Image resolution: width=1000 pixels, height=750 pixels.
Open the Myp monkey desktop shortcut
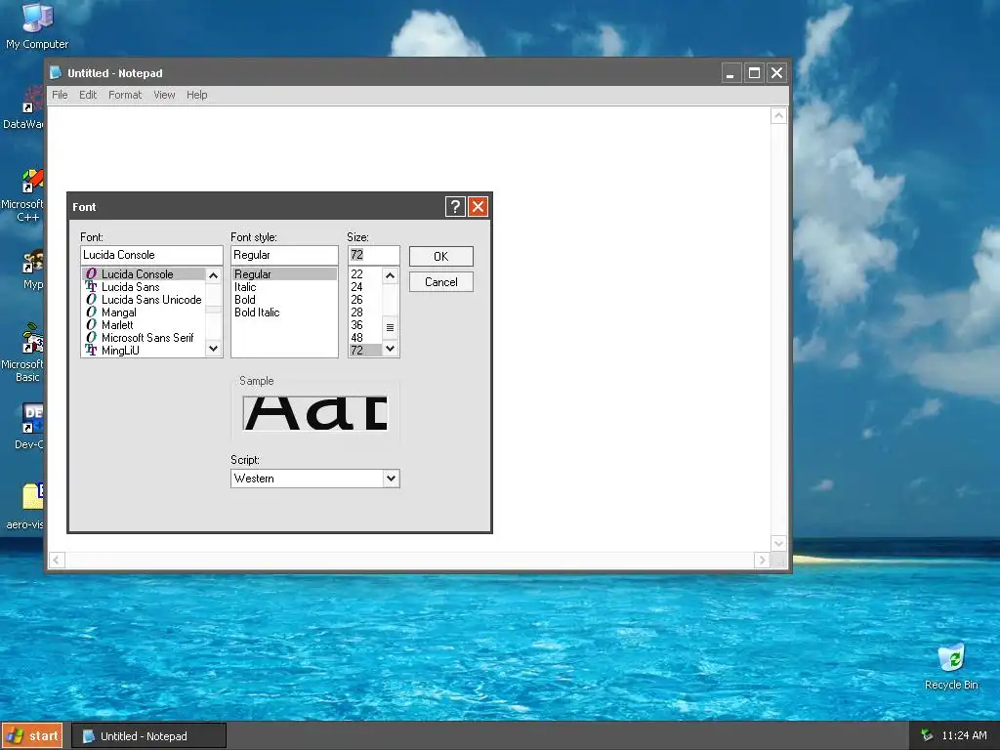[32, 271]
